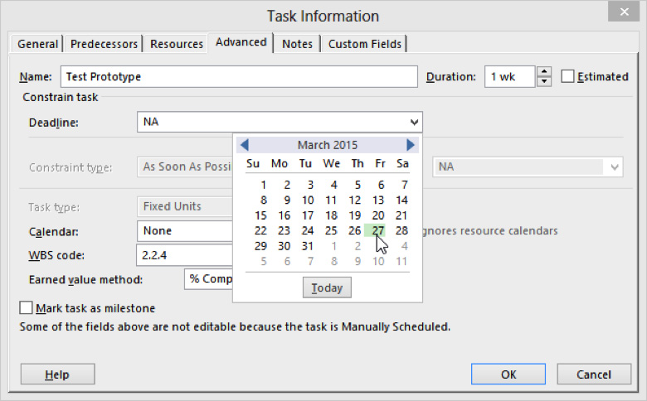
Task: Go to previous month in calendar
Action: [x=244, y=145]
